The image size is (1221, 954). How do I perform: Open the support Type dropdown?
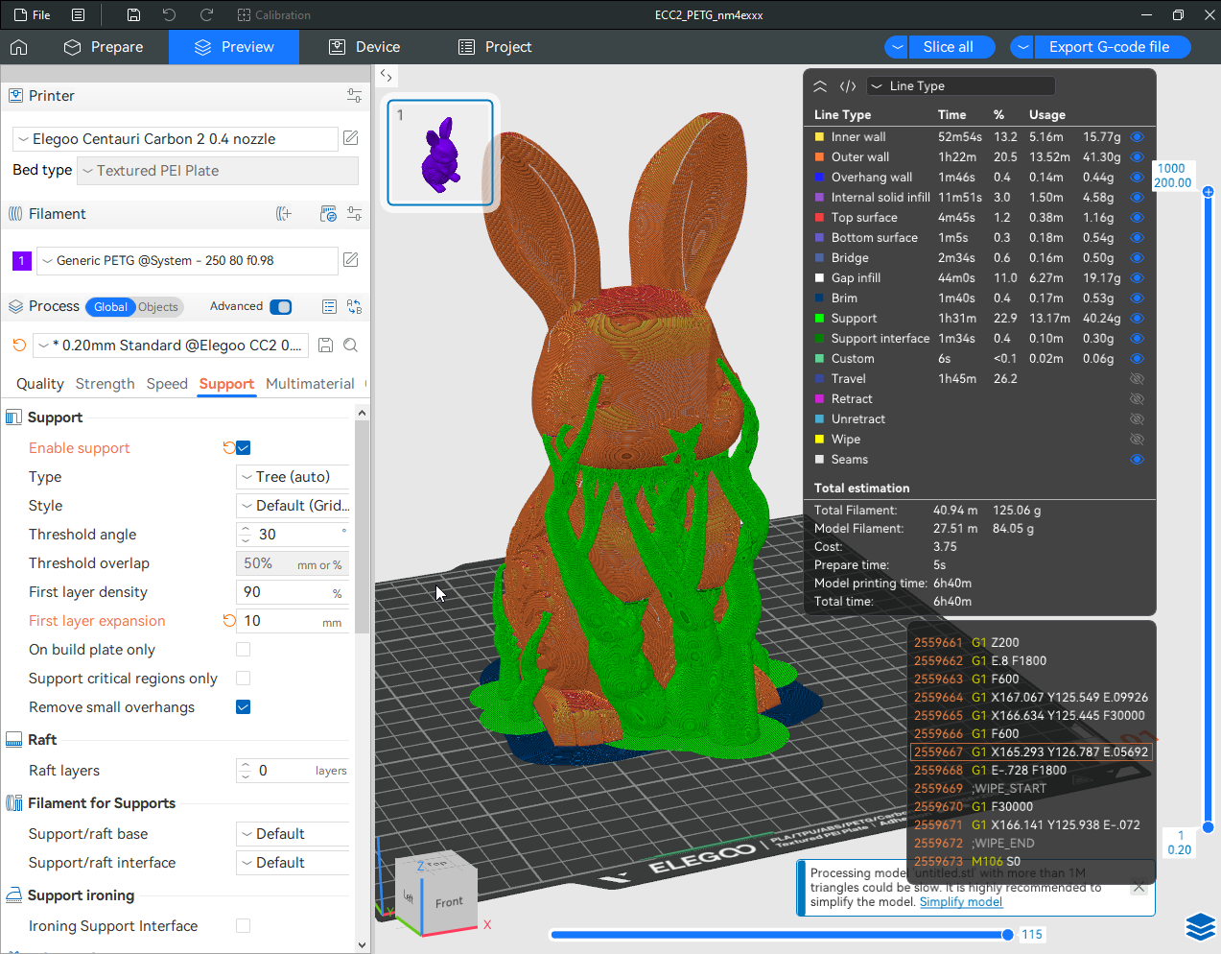pos(293,477)
